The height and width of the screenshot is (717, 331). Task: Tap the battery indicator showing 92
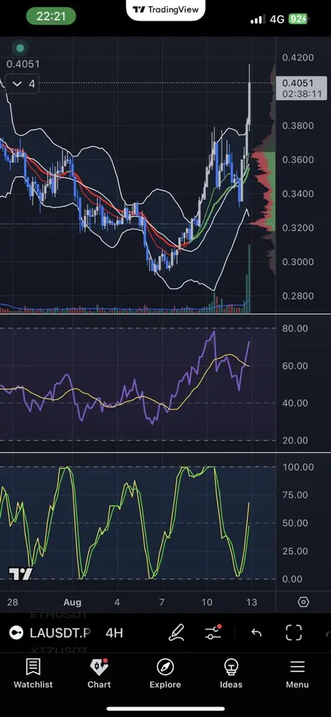[x=297, y=19]
